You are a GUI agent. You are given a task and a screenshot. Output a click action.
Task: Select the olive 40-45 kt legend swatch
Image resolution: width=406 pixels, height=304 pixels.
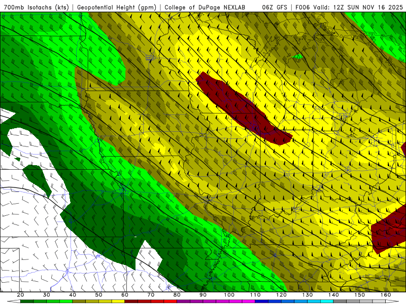(79, 301)
